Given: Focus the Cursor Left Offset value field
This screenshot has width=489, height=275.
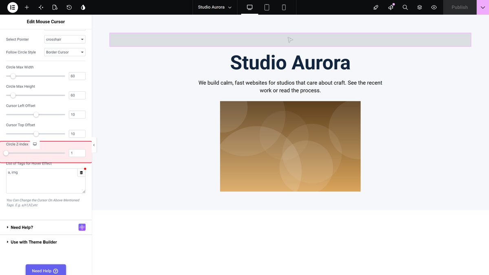Looking at the screenshot, I should click(x=77, y=114).
